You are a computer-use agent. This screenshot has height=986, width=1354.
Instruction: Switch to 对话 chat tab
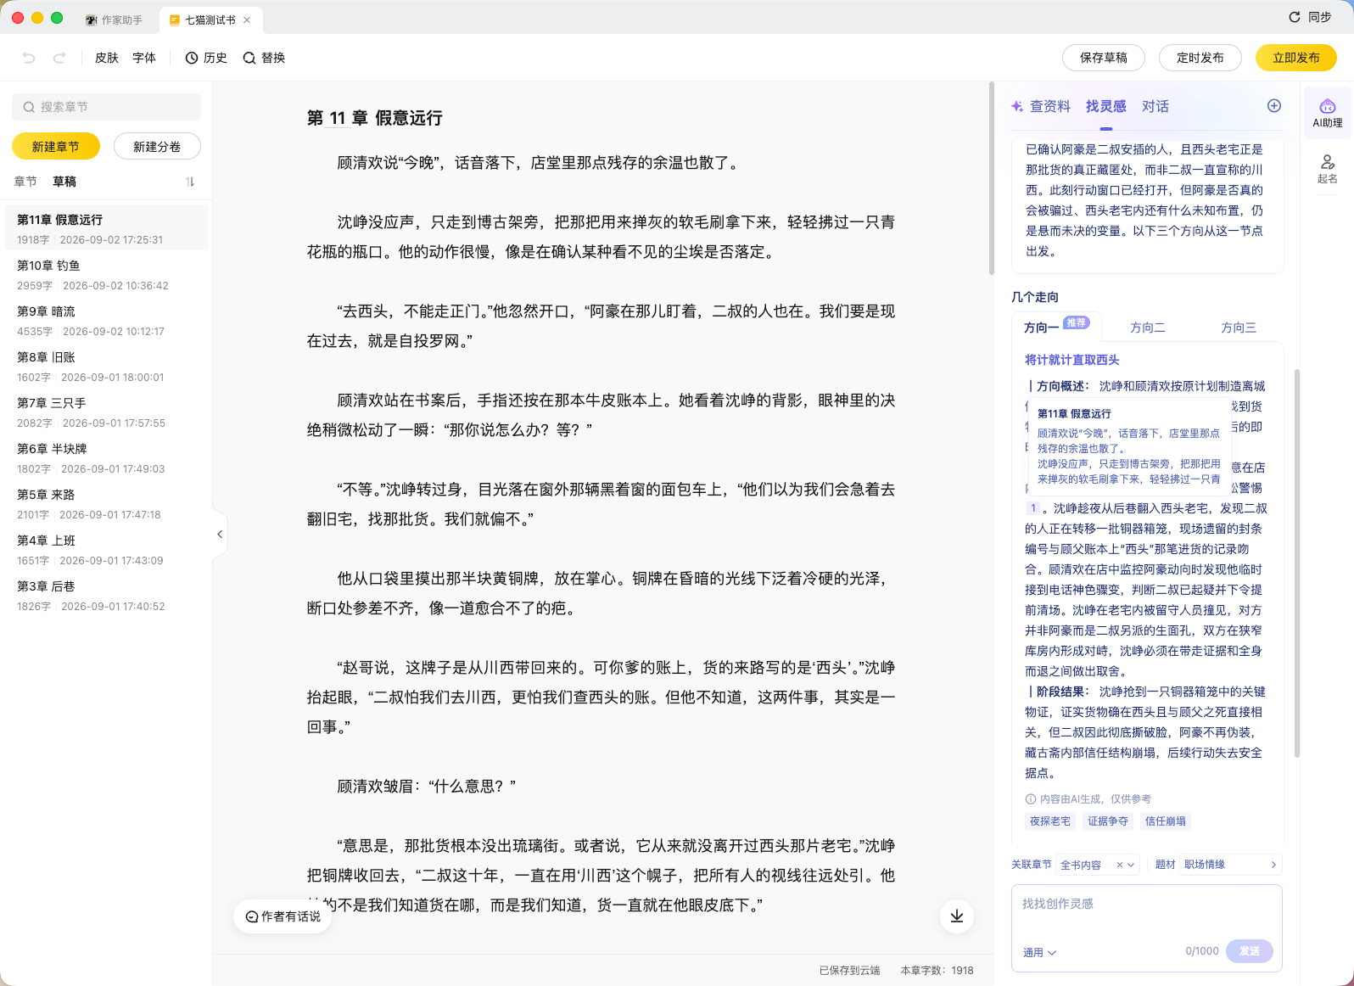[x=1155, y=106]
